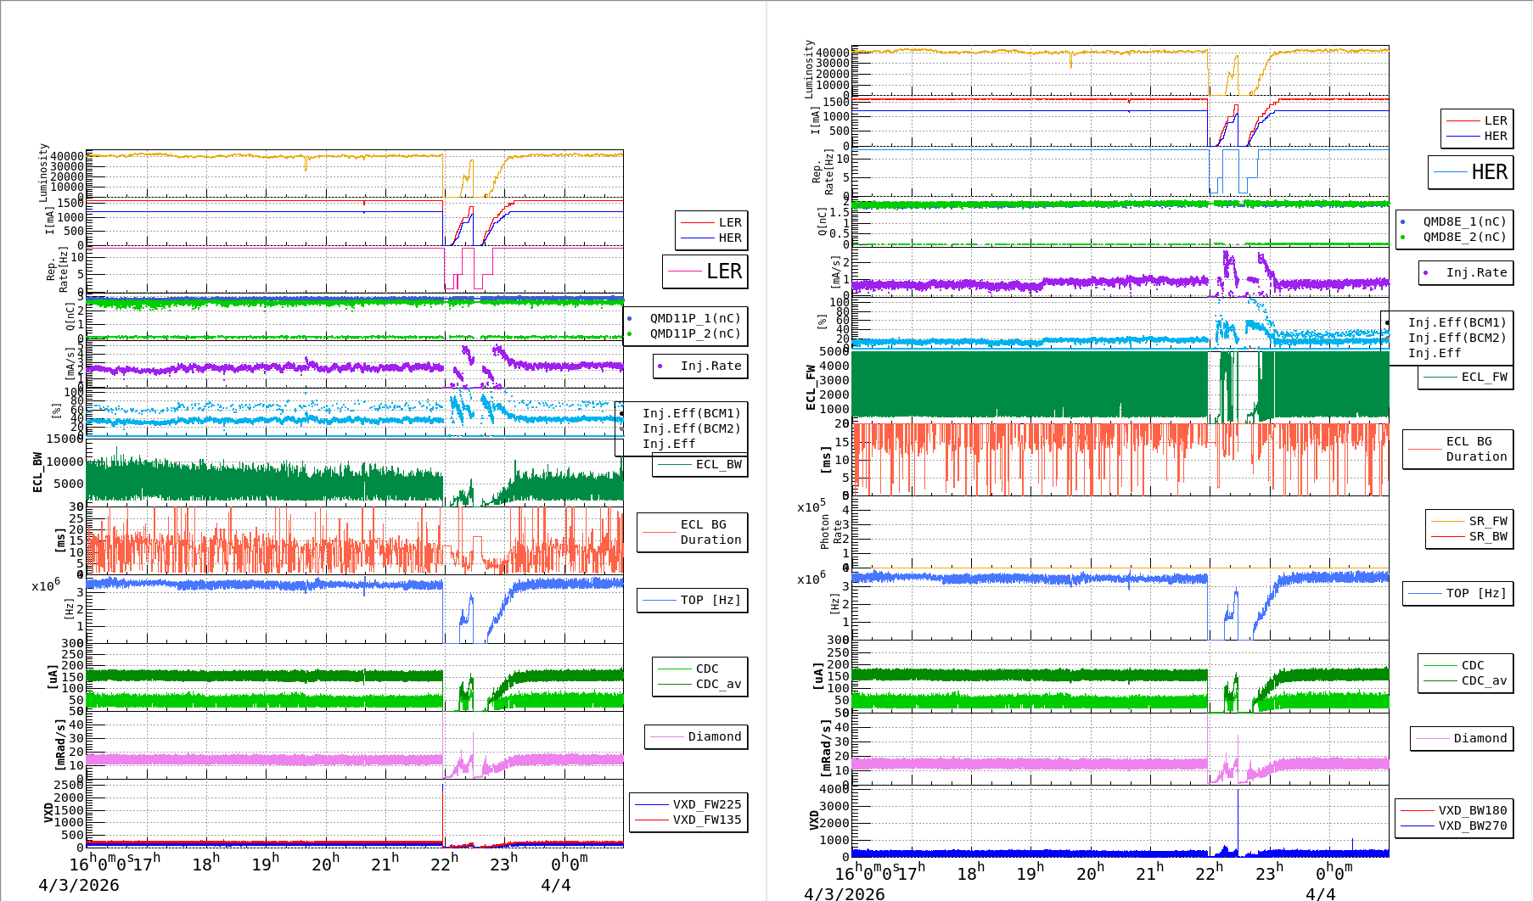1533x901 pixels.
Task: Click the large HER legend box
Action: [1471, 172]
